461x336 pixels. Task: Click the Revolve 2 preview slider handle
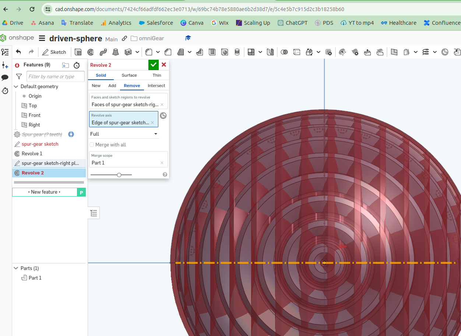119,175
